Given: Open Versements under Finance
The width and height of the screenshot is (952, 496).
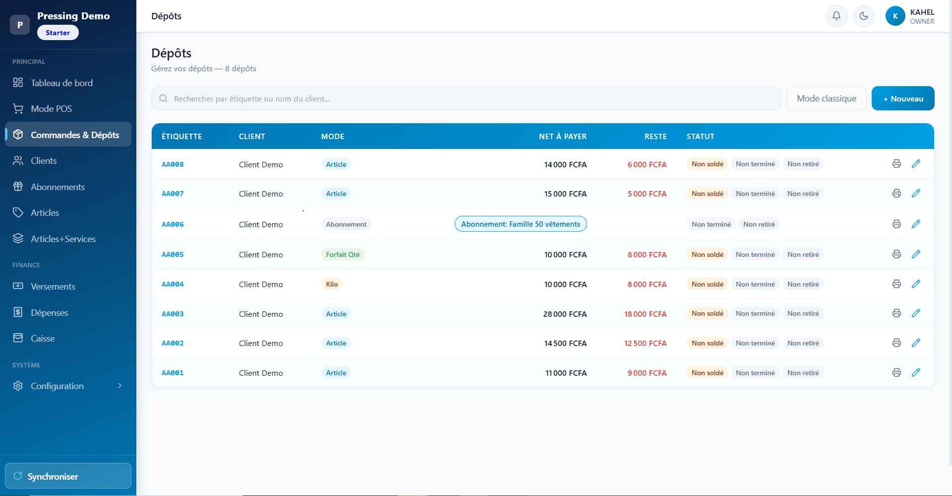Looking at the screenshot, I should [68, 287].
